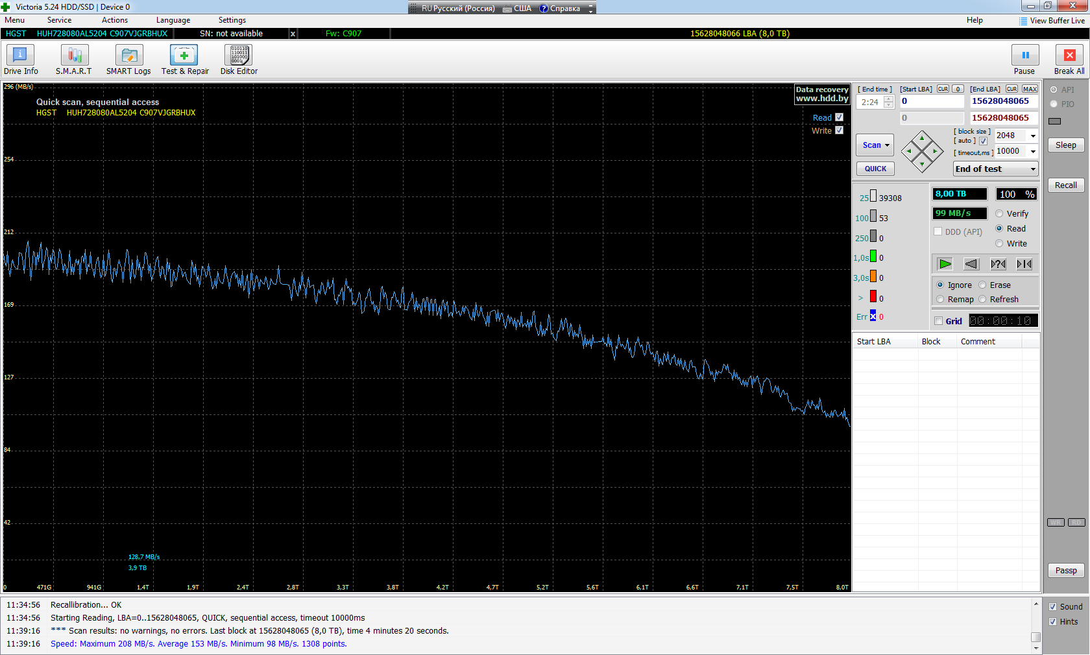Click the CUR button beside Start LBA
The width and height of the screenshot is (1090, 655).
point(943,89)
